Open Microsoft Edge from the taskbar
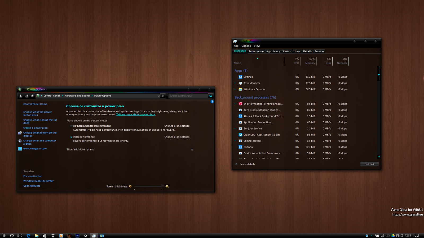The height and width of the screenshot is (238, 424). (x=28, y=236)
